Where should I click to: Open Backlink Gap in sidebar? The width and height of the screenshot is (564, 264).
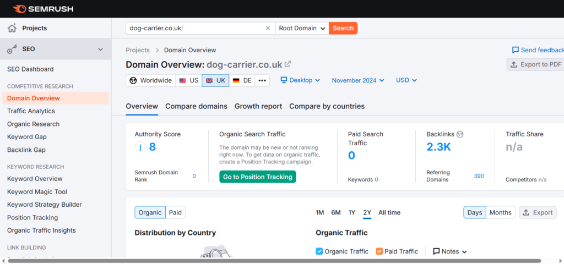coord(26,150)
